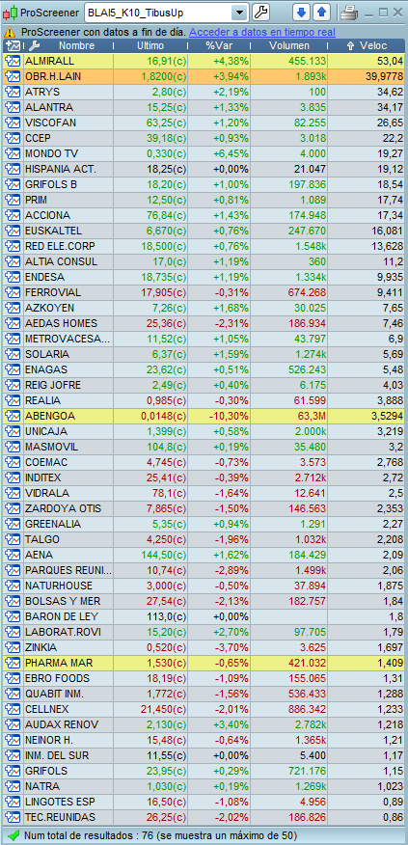The image size is (408, 845).
Task: Sort by the Nombre column header
Action: [76, 45]
